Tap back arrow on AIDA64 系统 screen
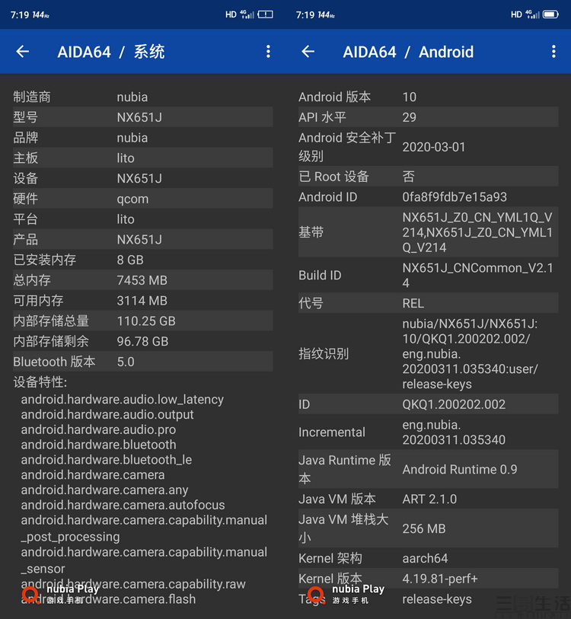 [23, 52]
